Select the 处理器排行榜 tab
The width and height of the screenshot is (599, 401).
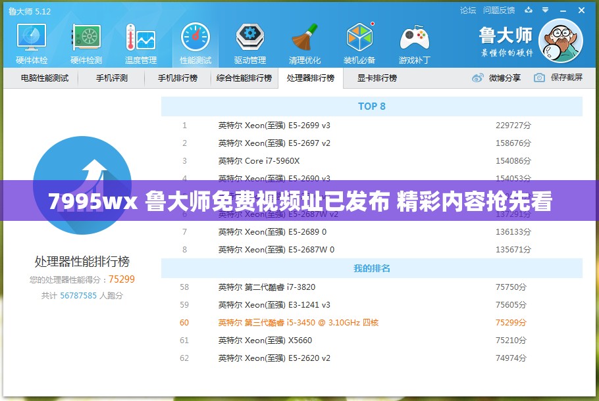click(x=311, y=78)
